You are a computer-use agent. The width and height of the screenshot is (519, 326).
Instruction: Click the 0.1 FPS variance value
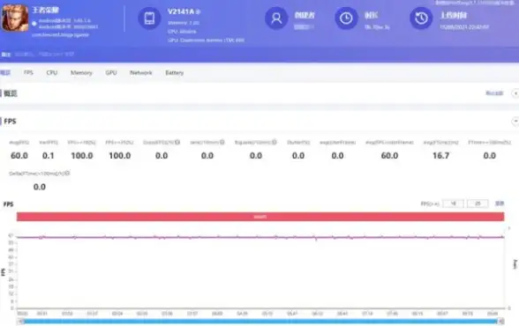[x=49, y=156]
